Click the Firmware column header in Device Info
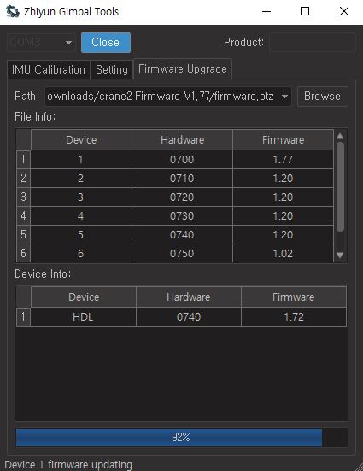Viewport: 363px width, 471px height. click(294, 297)
